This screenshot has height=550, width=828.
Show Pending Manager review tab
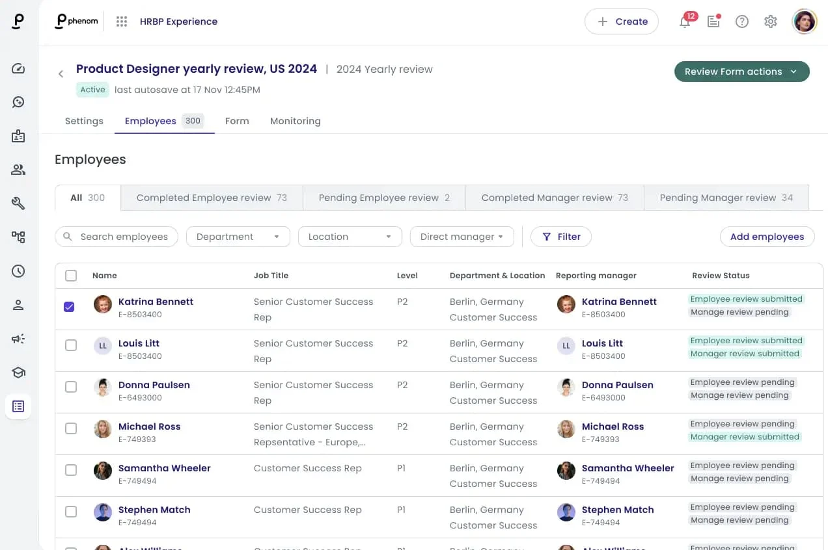point(726,198)
